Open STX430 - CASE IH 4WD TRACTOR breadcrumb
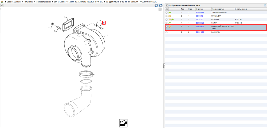 pyautogui.click(x=85, y=2)
